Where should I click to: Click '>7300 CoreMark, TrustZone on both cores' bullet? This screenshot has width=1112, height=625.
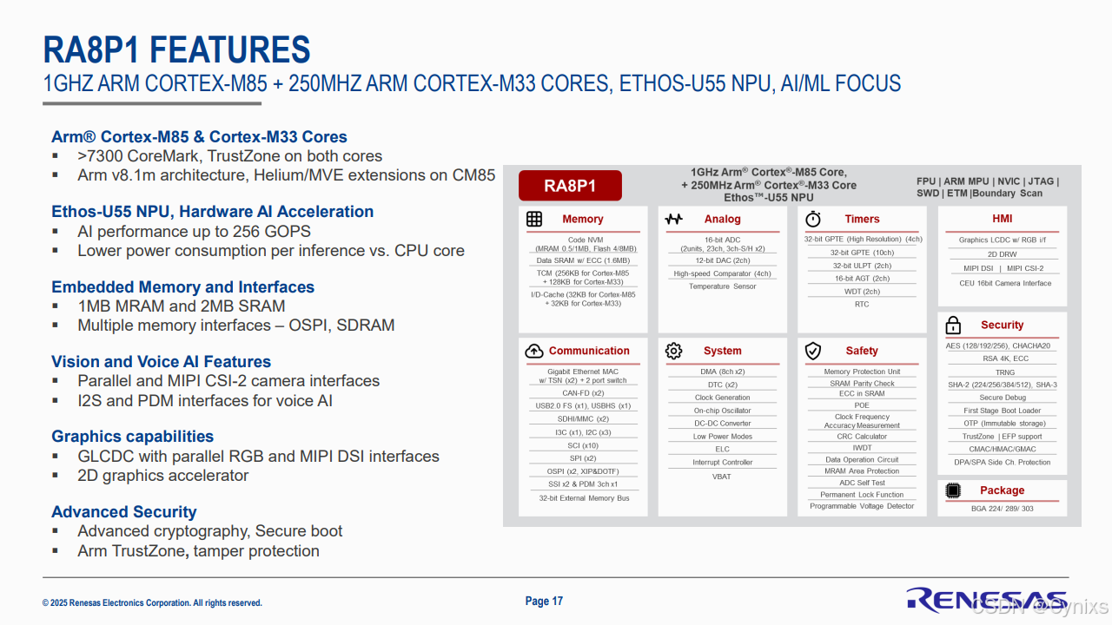(229, 156)
